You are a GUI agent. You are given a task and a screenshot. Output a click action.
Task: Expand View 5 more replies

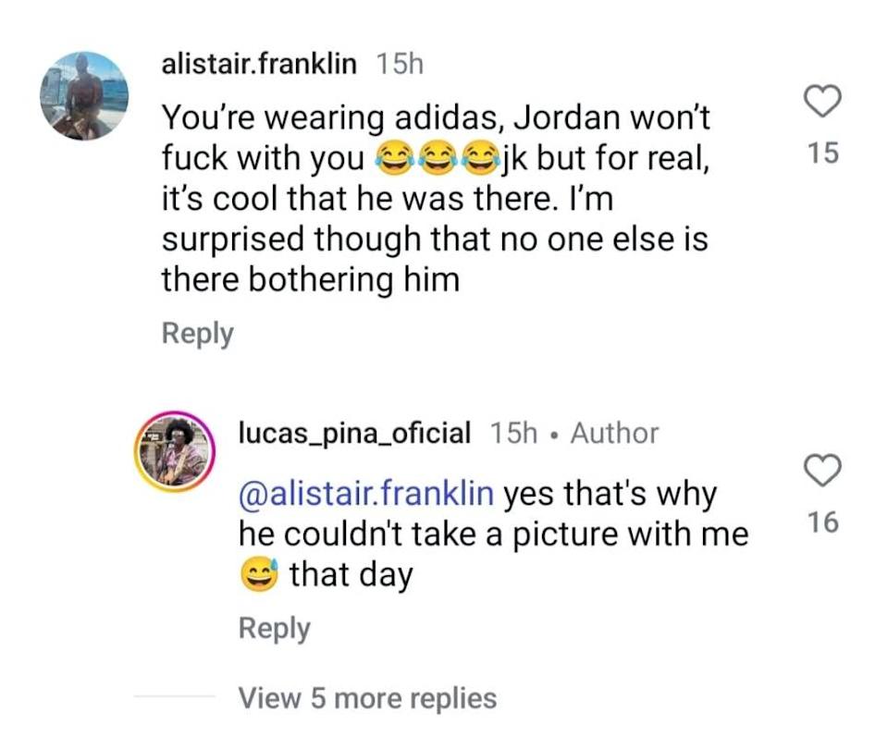point(367,697)
